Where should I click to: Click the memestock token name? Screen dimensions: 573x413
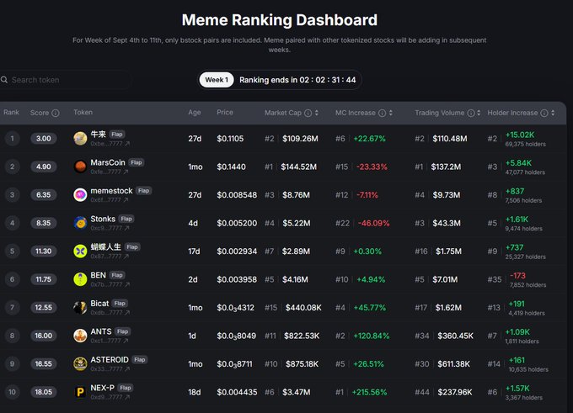(111, 191)
